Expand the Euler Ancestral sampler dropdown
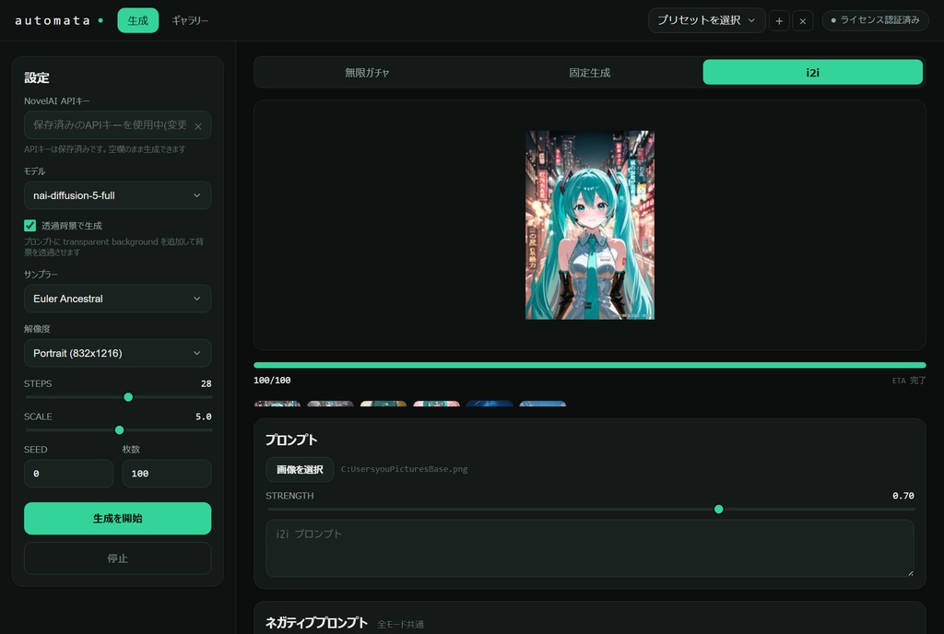944x634 pixels. click(117, 299)
